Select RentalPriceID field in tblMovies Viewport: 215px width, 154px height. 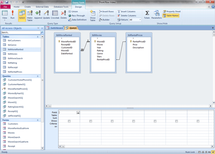click(x=103, y=60)
